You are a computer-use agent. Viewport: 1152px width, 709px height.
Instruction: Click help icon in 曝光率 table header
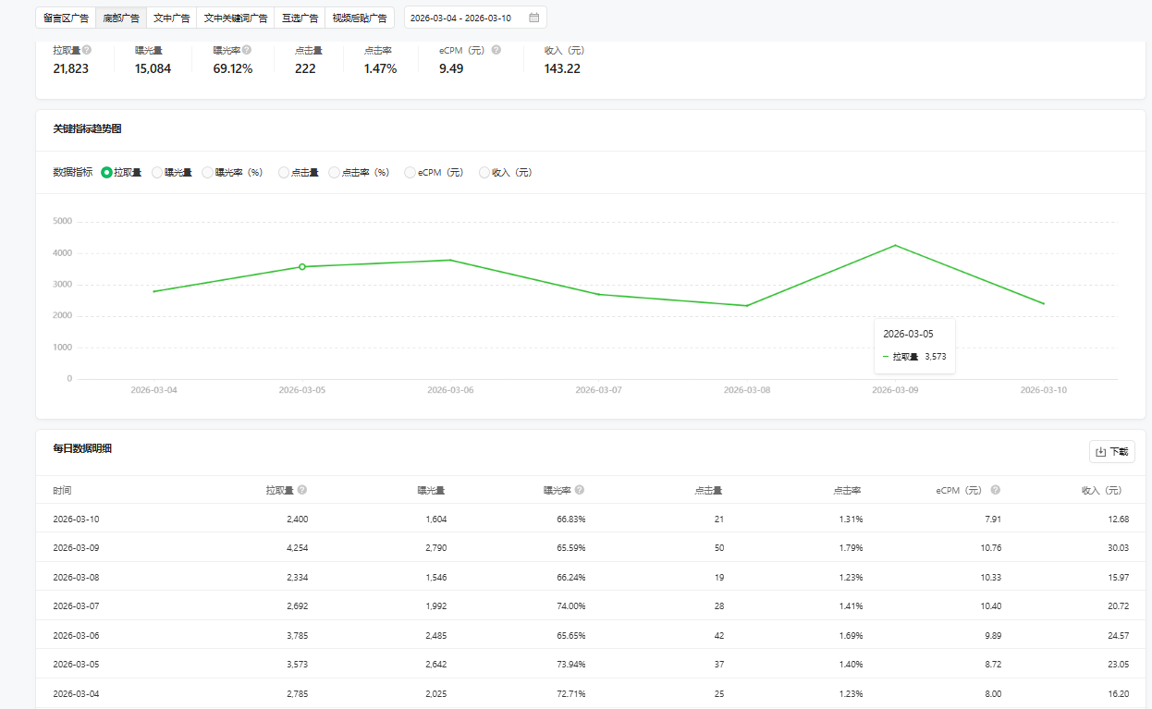tap(580, 490)
